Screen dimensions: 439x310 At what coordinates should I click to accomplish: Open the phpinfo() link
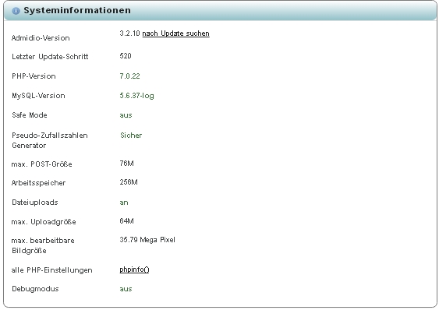134,269
